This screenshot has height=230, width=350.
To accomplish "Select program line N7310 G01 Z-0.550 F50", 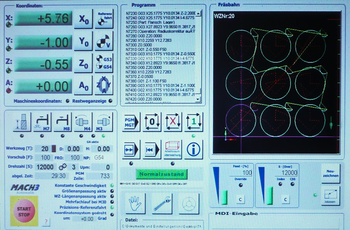I will coord(146,49).
